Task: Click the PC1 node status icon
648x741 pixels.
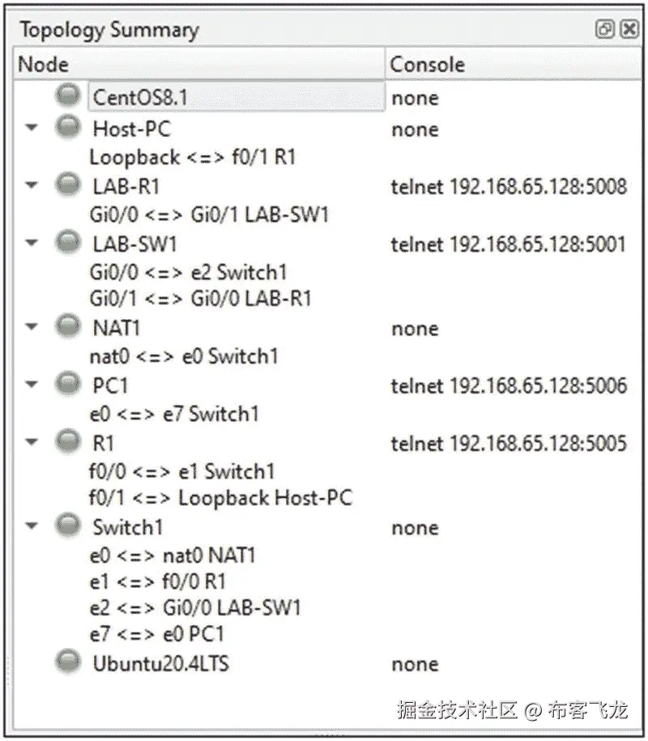Action: click(67, 382)
